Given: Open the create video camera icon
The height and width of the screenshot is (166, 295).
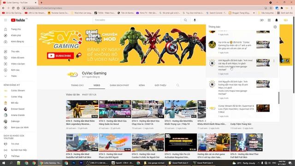Looking at the screenshot, I should (x=262, y=20).
